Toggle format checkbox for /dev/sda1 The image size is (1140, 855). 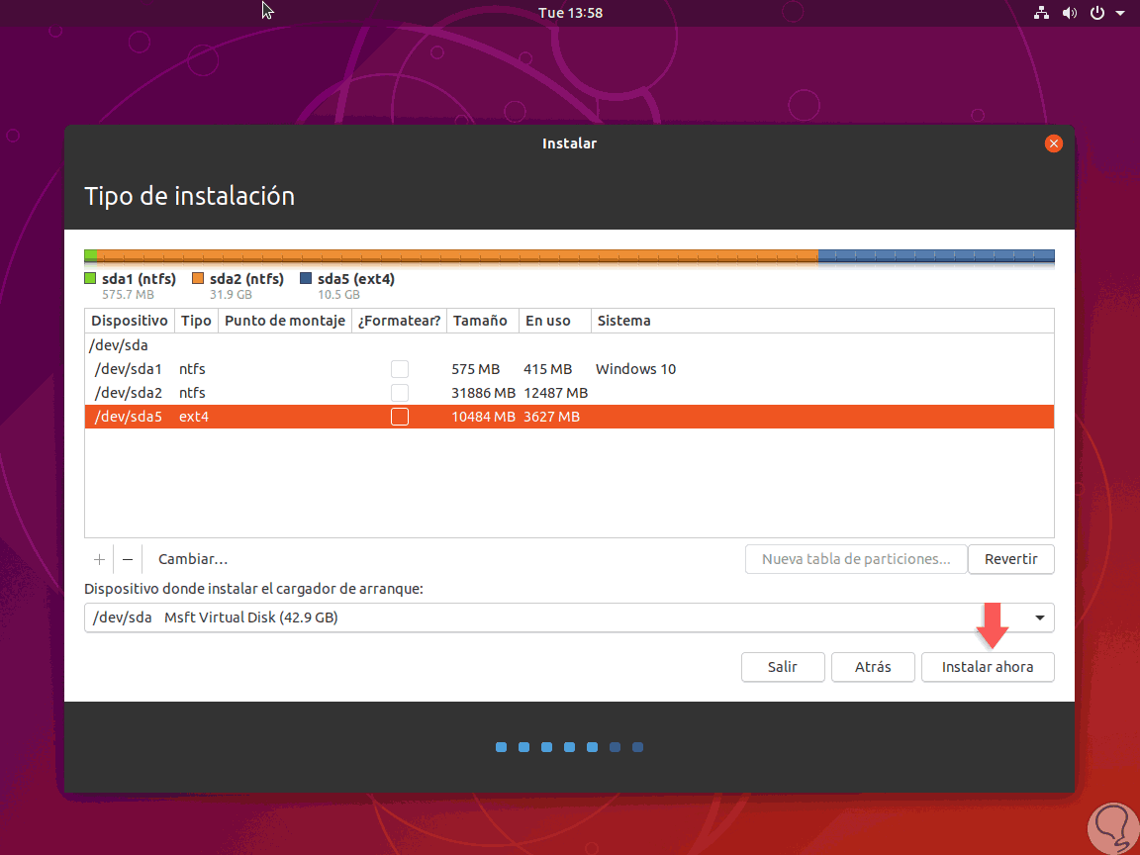[399, 368]
